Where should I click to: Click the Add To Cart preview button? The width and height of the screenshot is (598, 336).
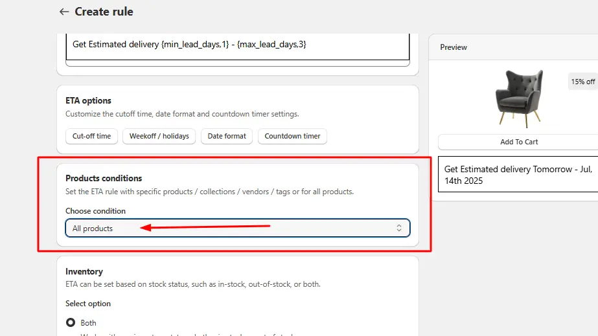[519, 142]
